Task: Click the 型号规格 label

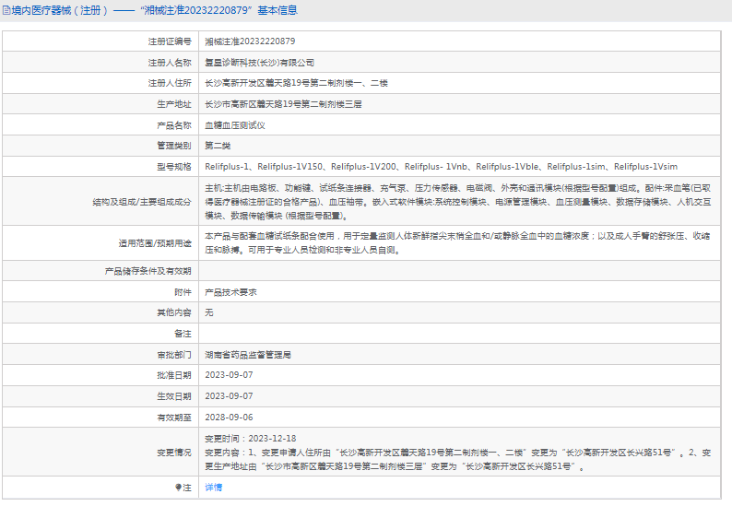Action: click(174, 167)
